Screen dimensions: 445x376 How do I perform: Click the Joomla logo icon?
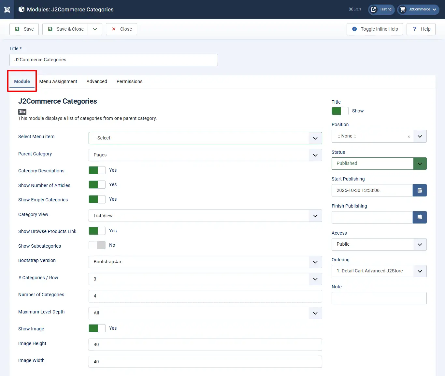coord(7,9)
